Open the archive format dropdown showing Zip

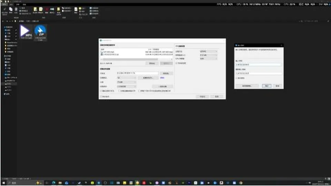coord(127,78)
